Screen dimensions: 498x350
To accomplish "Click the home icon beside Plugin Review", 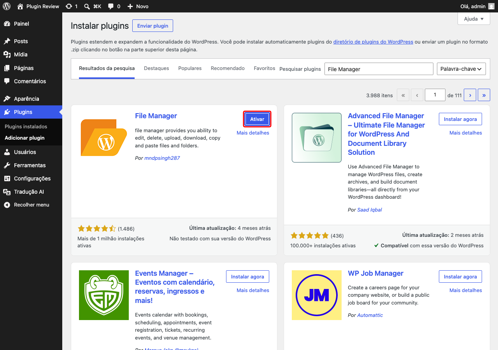I will pyautogui.click(x=21, y=6).
